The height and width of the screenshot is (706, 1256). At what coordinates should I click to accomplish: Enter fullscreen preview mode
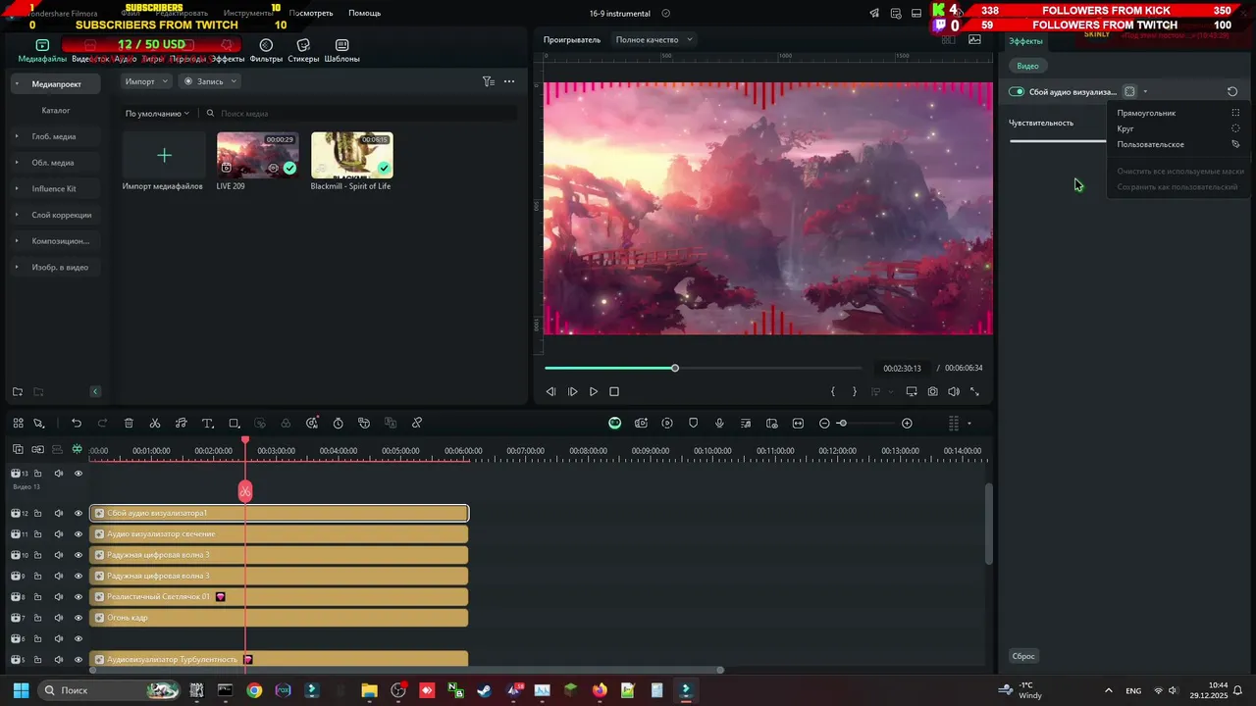[974, 391]
